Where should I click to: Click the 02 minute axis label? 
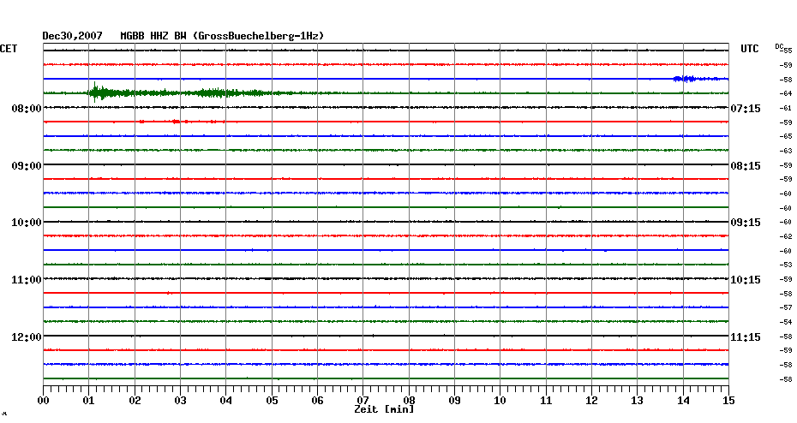pos(135,401)
